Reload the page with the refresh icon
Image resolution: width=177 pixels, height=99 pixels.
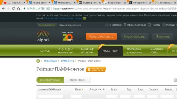[14, 9]
